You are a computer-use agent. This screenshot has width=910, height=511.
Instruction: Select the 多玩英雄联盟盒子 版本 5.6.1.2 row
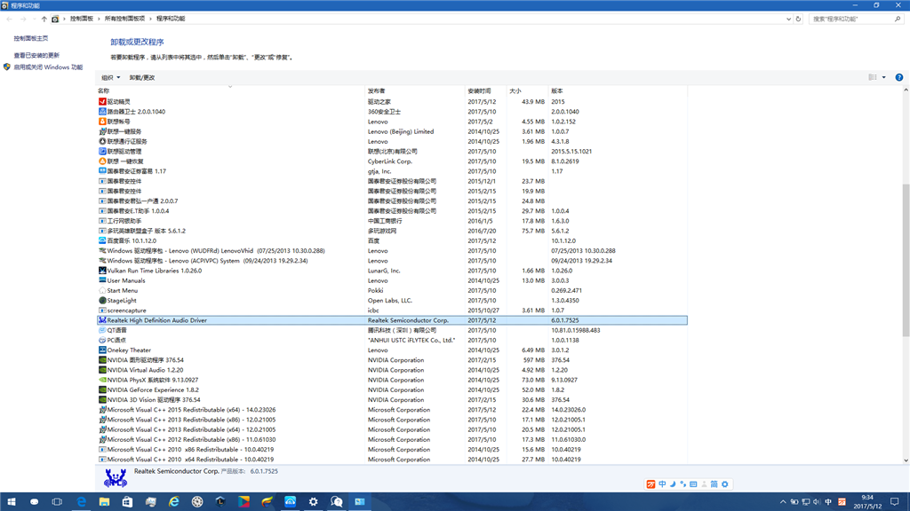(x=392, y=231)
